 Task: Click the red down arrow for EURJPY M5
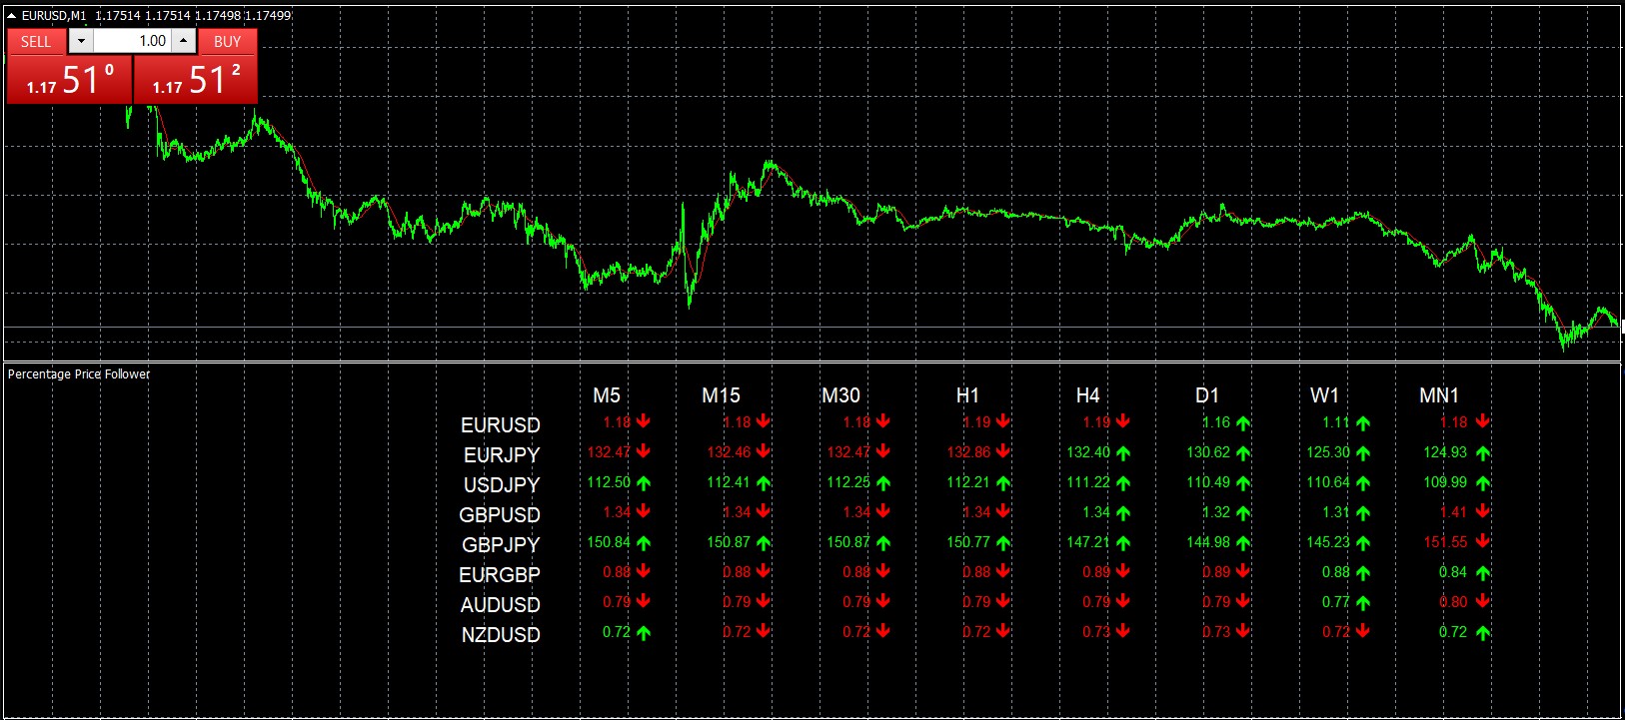tap(644, 452)
